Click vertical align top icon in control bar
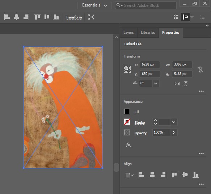 click(37, 17)
